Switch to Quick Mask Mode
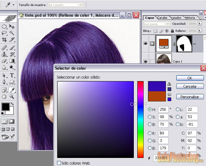The image size is (206, 166). pos(12,121)
